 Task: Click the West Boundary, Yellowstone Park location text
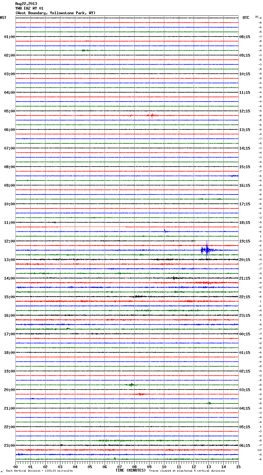(55, 13)
